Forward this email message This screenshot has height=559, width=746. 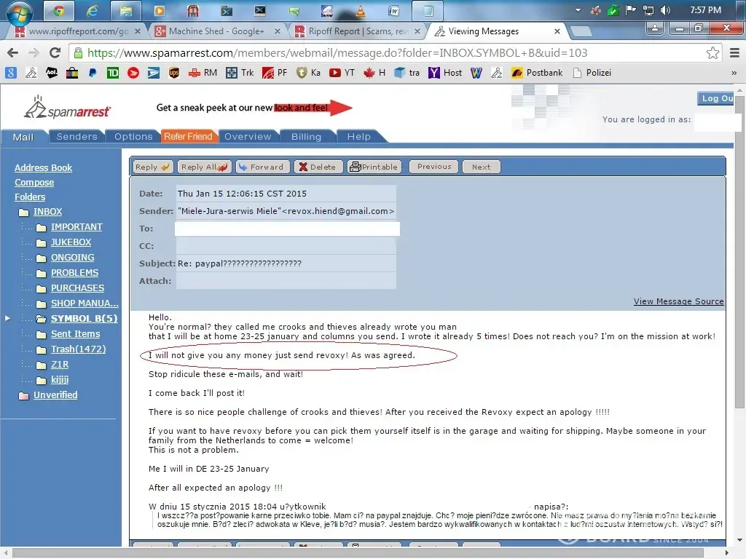(261, 167)
